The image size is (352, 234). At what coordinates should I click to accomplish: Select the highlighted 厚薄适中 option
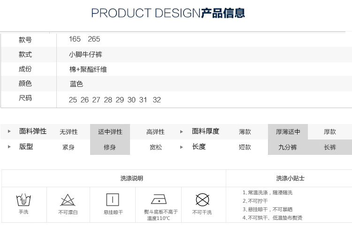pos(288,132)
